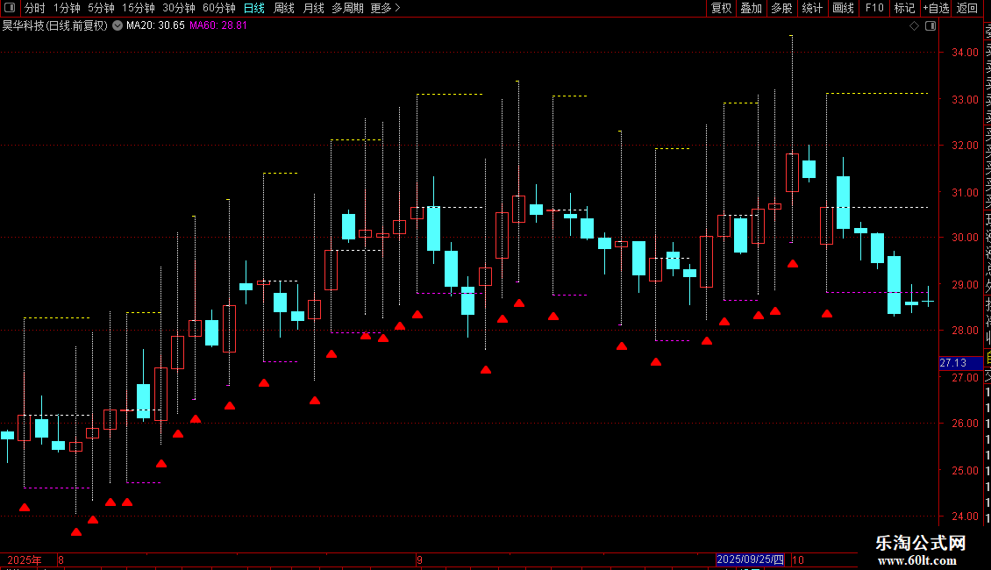Click the 叠加 overlay button
Screen dimensions: 991x570
click(752, 8)
